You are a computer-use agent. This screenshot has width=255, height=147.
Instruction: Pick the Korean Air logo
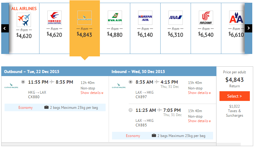point(145,18)
